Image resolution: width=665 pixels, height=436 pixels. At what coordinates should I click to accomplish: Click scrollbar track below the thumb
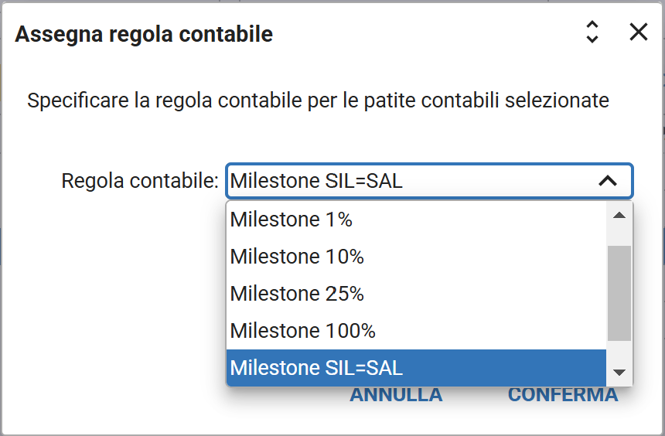(619, 351)
